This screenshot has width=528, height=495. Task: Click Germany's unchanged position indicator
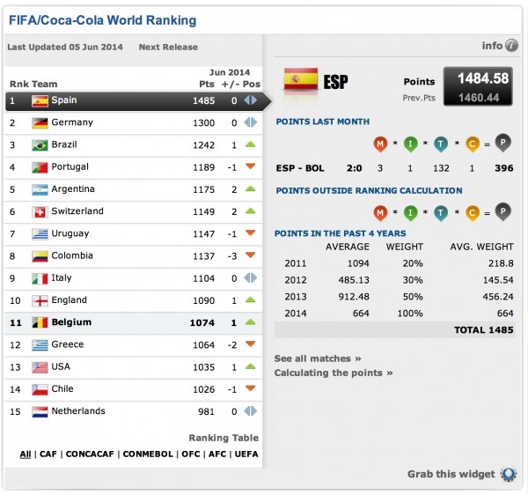tap(250, 122)
